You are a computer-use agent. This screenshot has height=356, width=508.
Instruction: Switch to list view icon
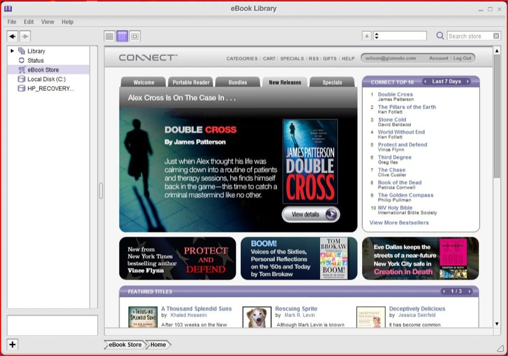coord(109,36)
